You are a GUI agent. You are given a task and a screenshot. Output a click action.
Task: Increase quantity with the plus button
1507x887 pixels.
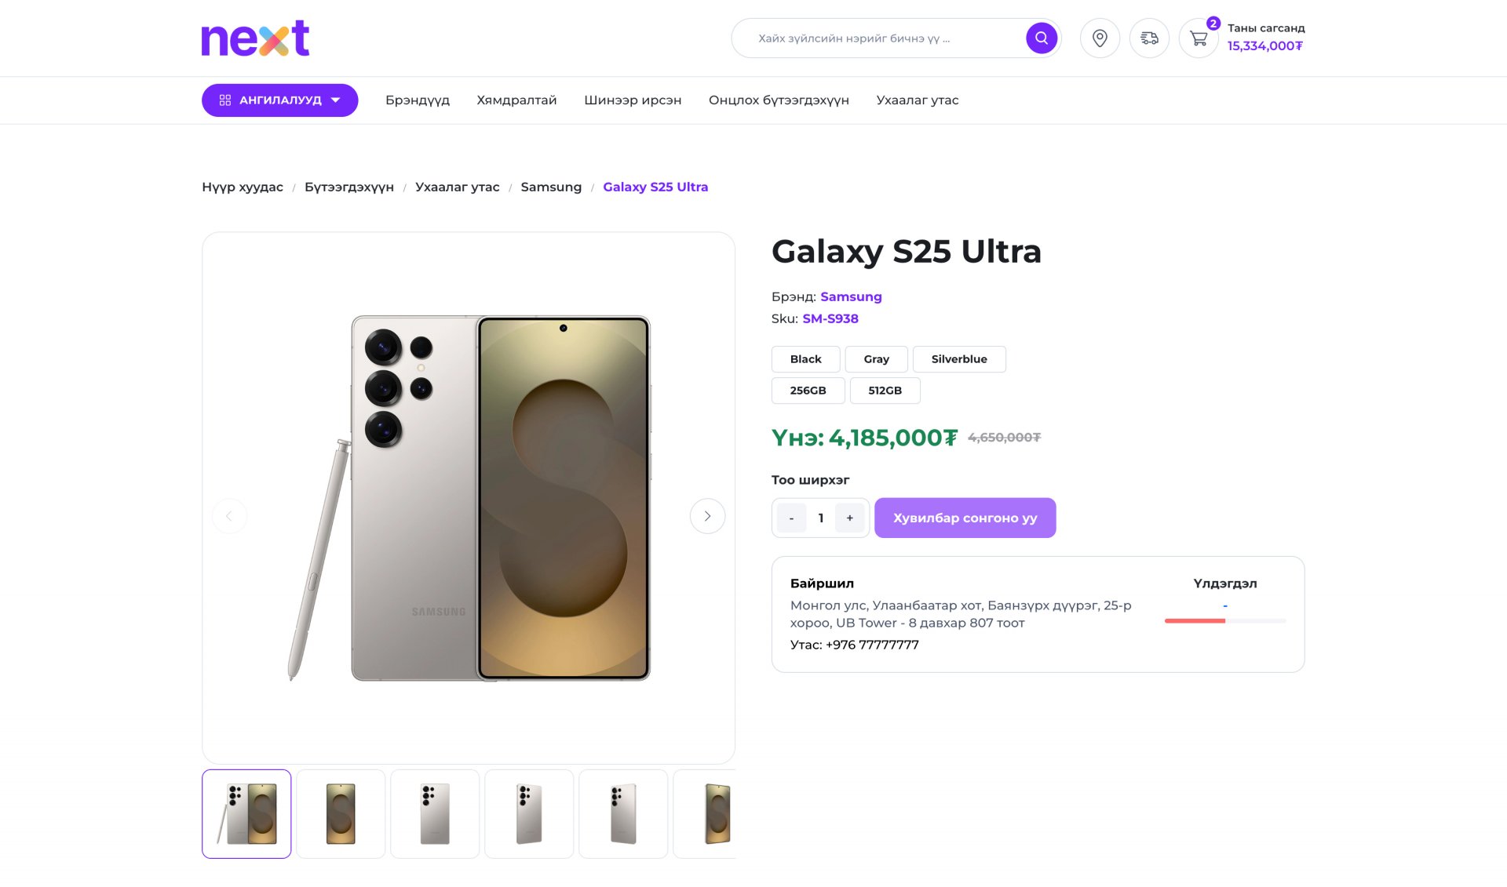tap(849, 518)
